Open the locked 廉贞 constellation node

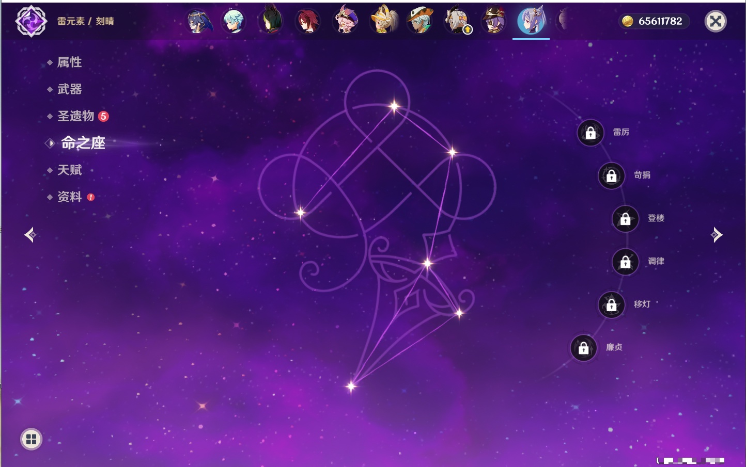click(x=584, y=348)
